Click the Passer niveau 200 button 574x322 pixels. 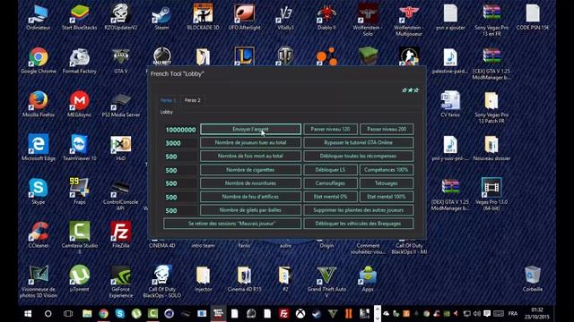387,129
